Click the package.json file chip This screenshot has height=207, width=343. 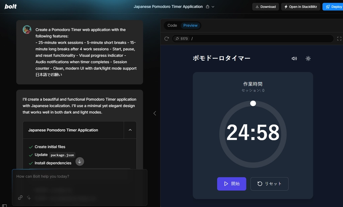pos(62,155)
